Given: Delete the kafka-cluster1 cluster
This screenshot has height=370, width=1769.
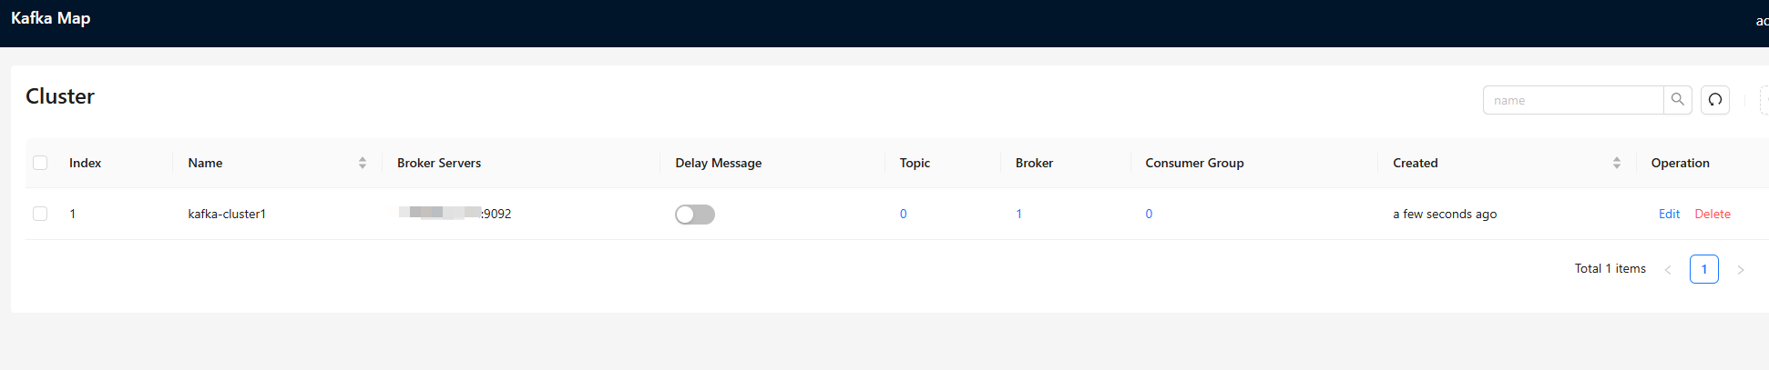Looking at the screenshot, I should click(1713, 214).
